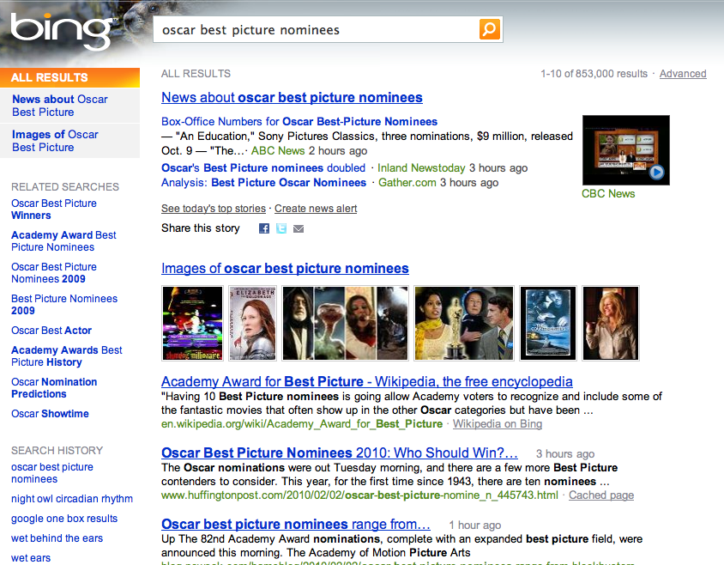Open 'See today's top stories'
Image resolution: width=724 pixels, height=565 pixels.
213,208
